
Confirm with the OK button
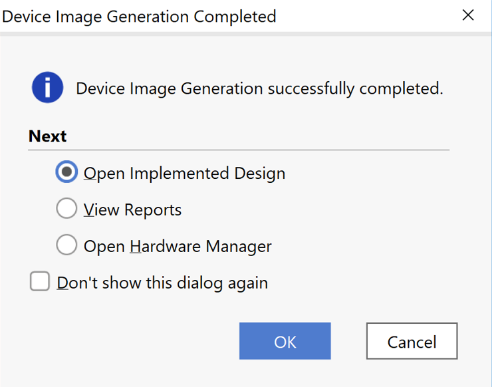[285, 341]
